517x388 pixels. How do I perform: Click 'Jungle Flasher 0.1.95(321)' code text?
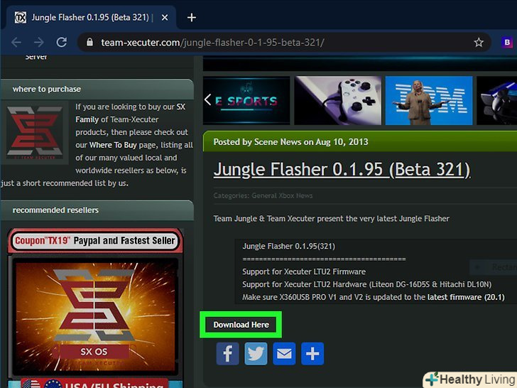(288, 247)
